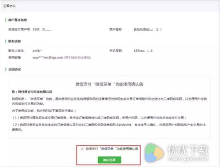Click clause (1) of the agreement
220x168 pixels.
click(x=99, y=118)
